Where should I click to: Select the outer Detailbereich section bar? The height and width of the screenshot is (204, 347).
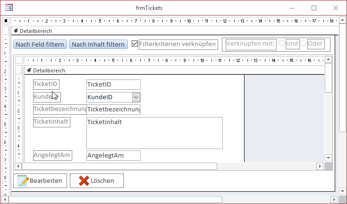coord(175,31)
